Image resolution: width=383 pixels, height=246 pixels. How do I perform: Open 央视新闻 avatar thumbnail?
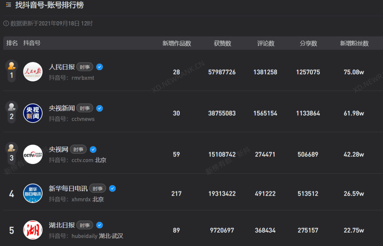coord(33,113)
